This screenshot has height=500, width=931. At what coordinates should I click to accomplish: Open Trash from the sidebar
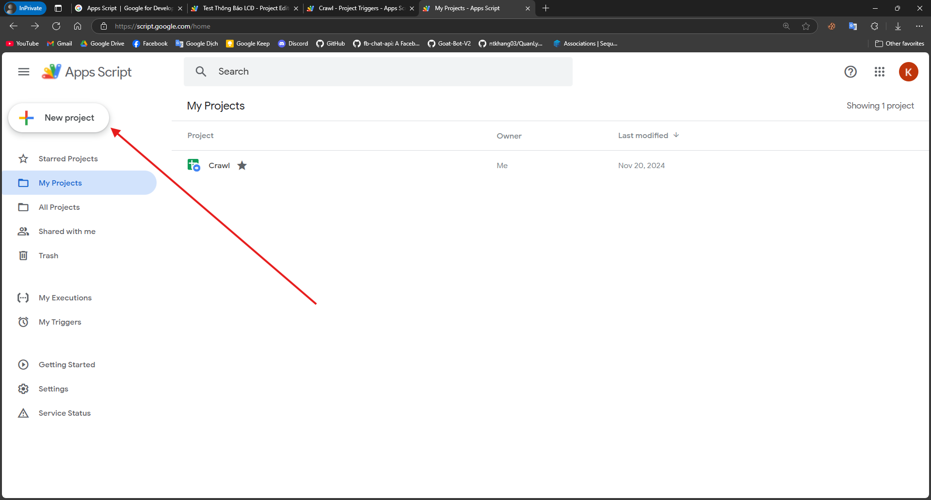point(48,255)
